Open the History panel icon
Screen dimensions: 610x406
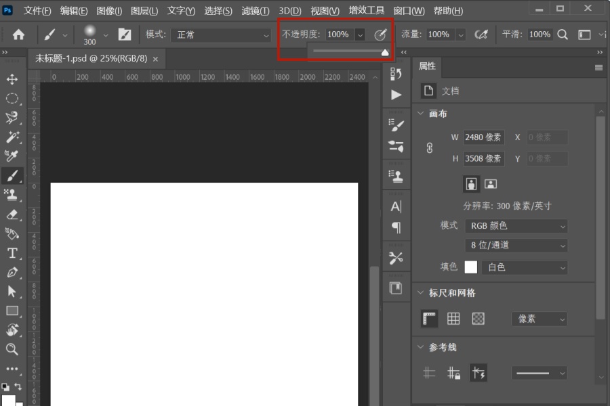click(x=396, y=74)
